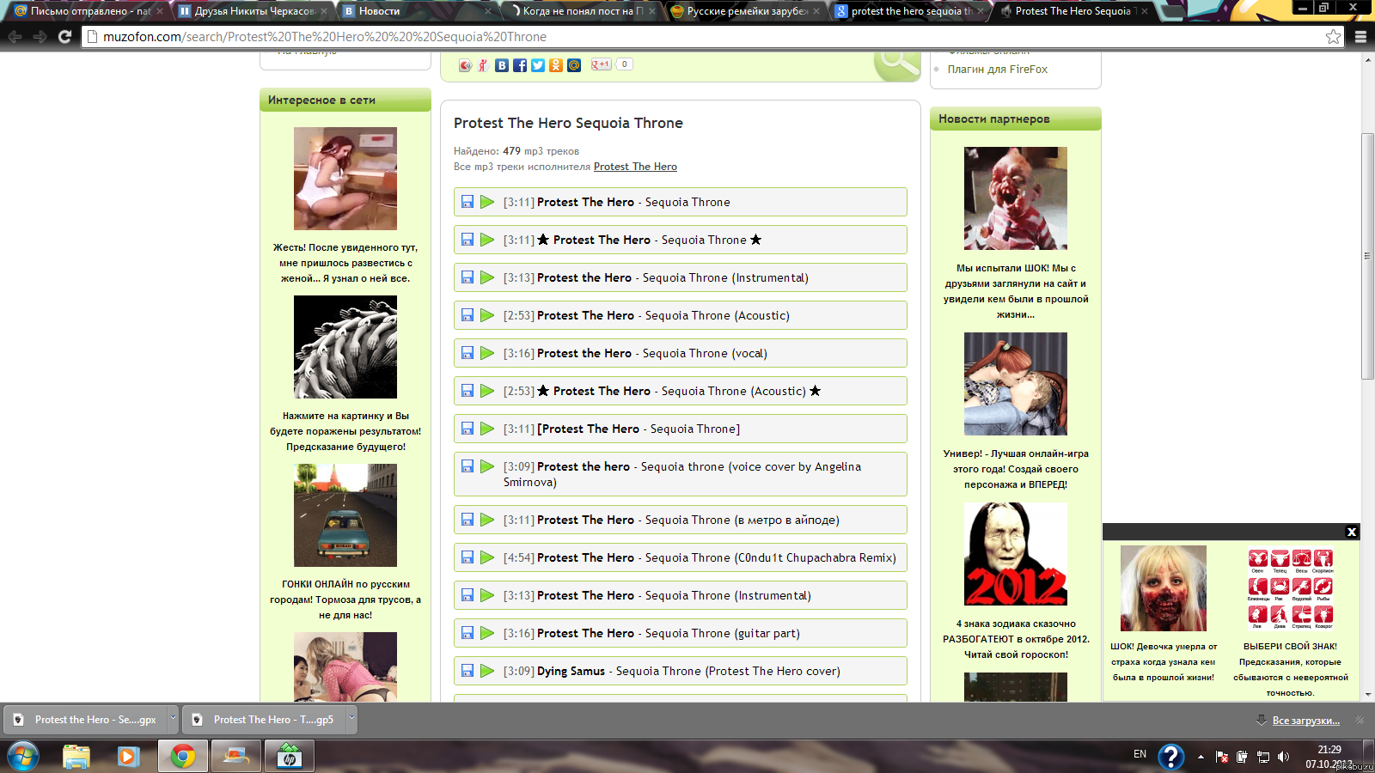
Task: Open Chrome menu icon
Action: pos(1360,36)
